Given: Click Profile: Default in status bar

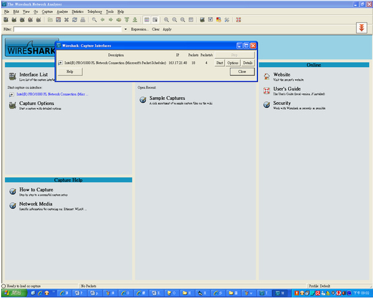Looking at the screenshot, I should (x=320, y=286).
